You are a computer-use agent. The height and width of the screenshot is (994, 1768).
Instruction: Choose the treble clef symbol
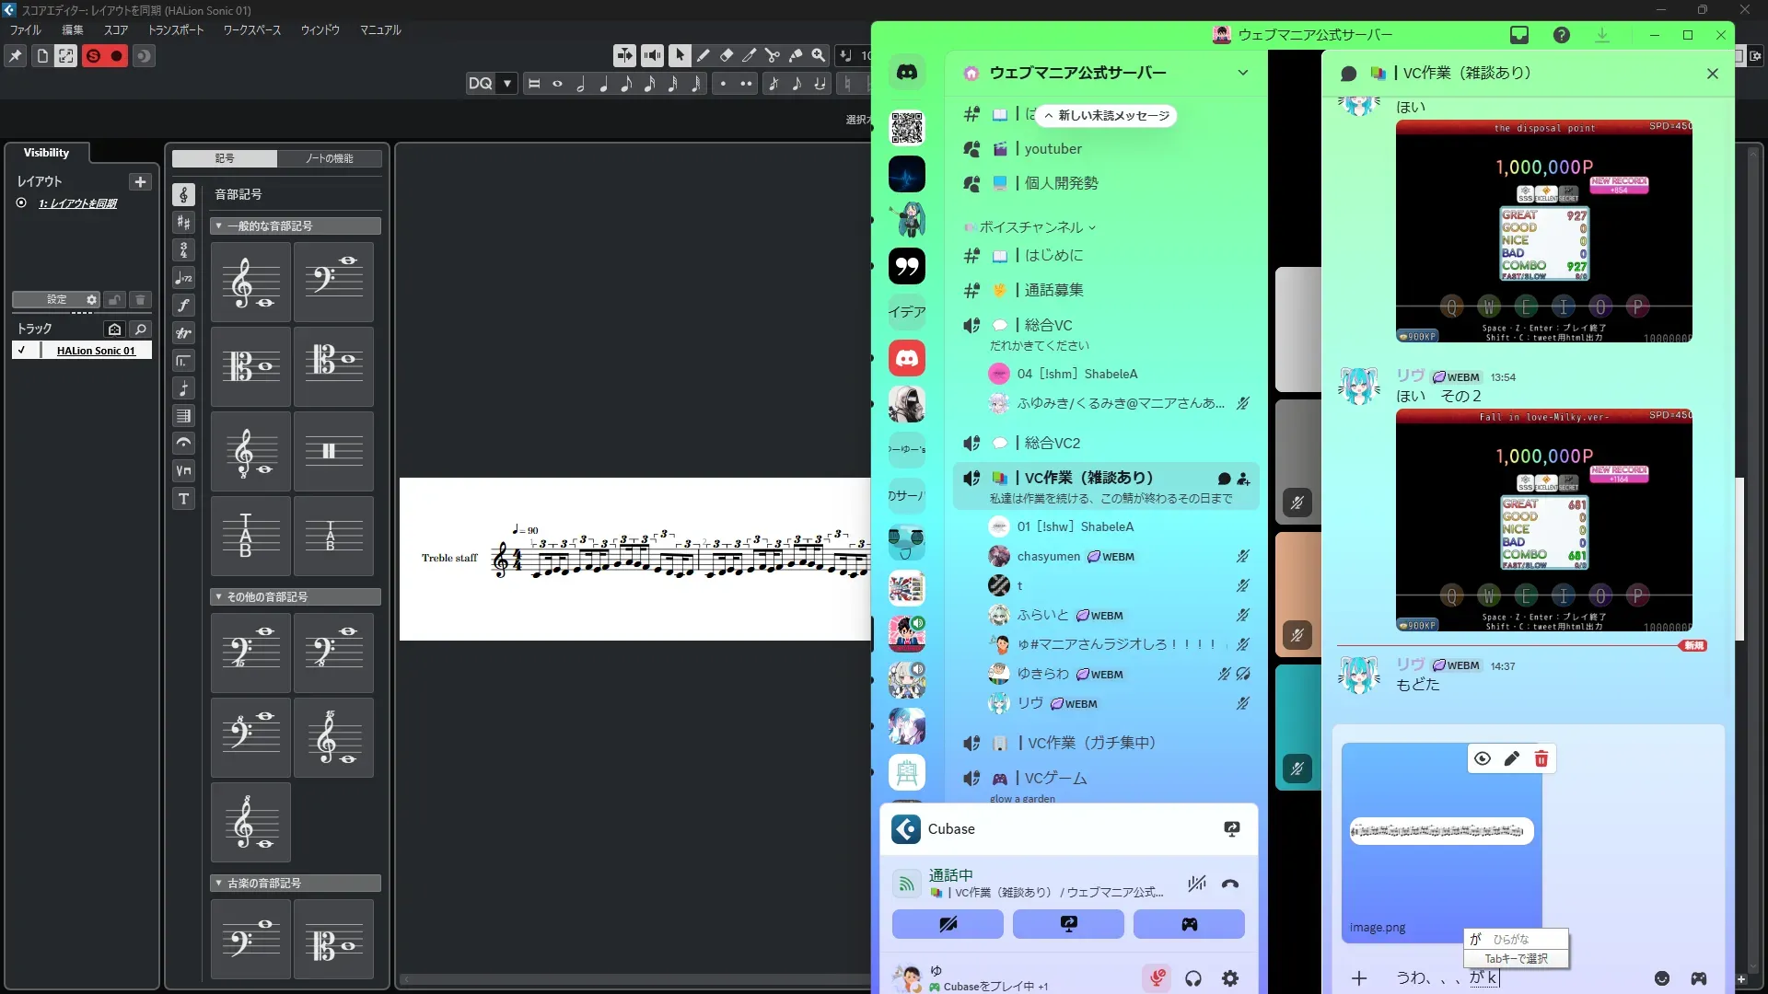(250, 283)
